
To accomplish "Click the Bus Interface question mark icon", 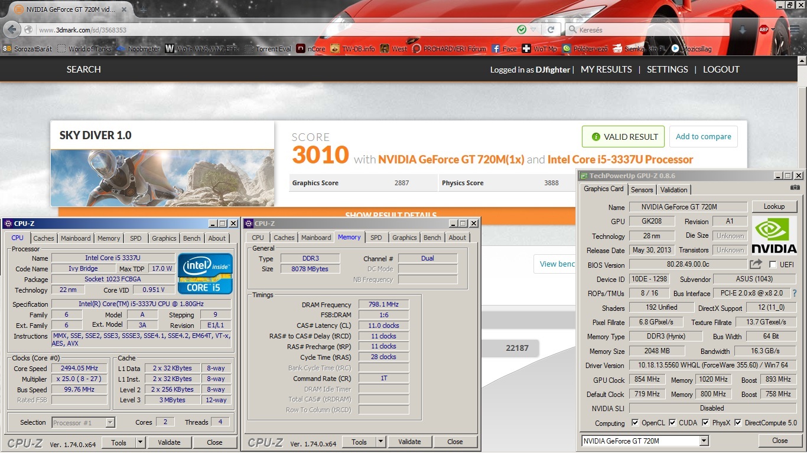I will tap(795, 293).
